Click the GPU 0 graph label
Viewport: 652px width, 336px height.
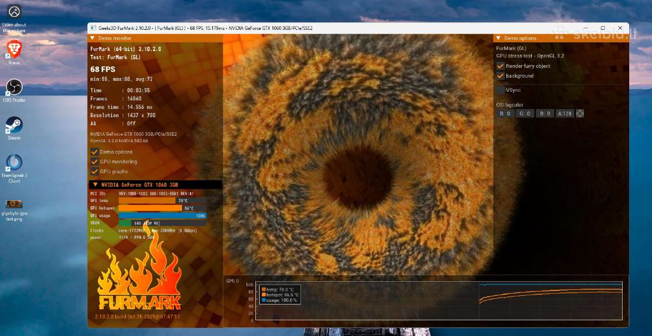click(233, 281)
